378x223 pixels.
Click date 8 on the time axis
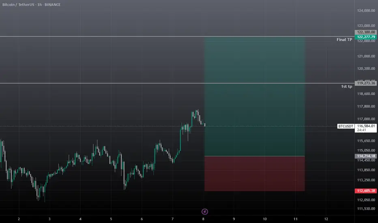(x=203, y=219)
